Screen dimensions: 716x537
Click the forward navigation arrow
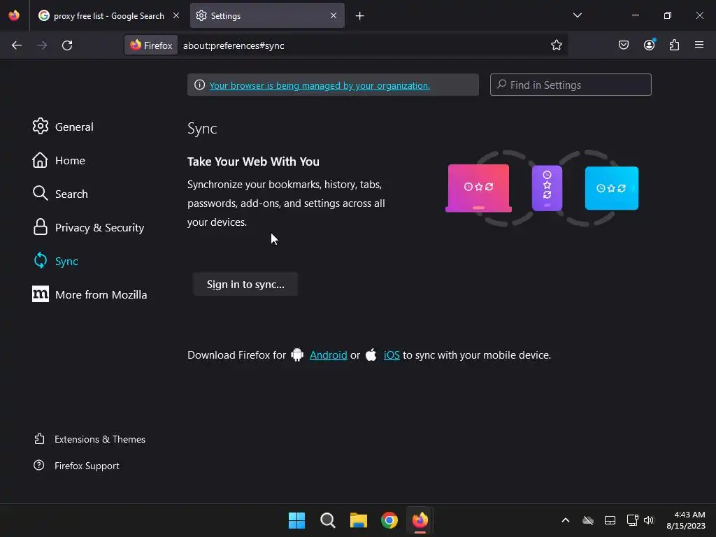tap(42, 45)
